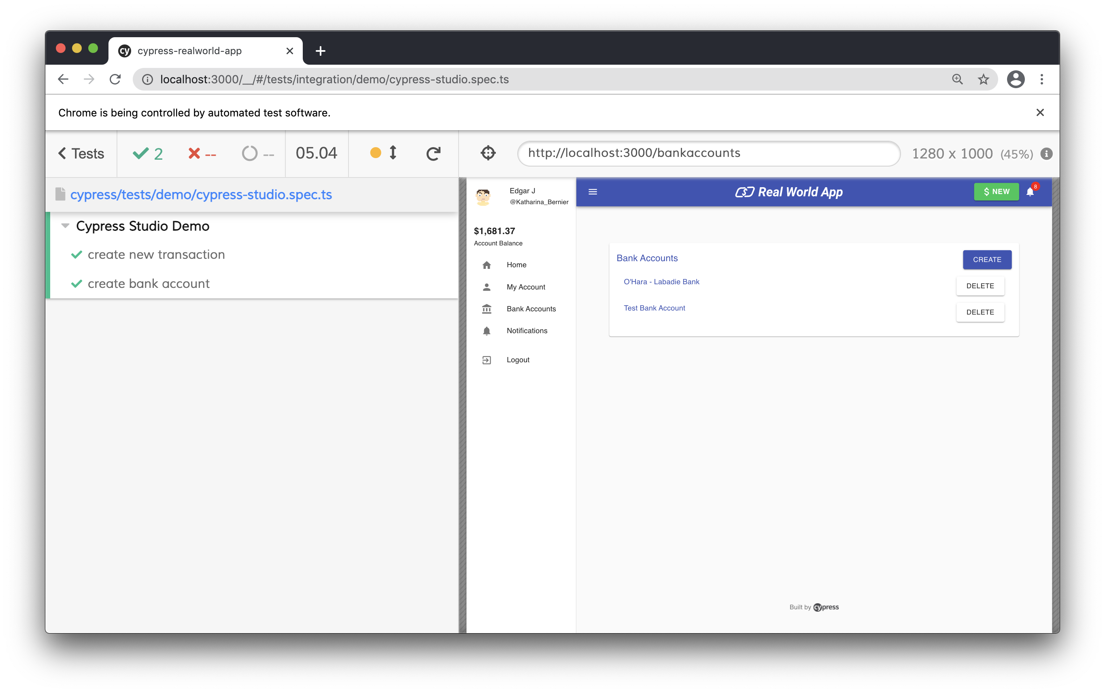Open the Bank Accounts sidebar item
This screenshot has width=1105, height=693.
531,309
